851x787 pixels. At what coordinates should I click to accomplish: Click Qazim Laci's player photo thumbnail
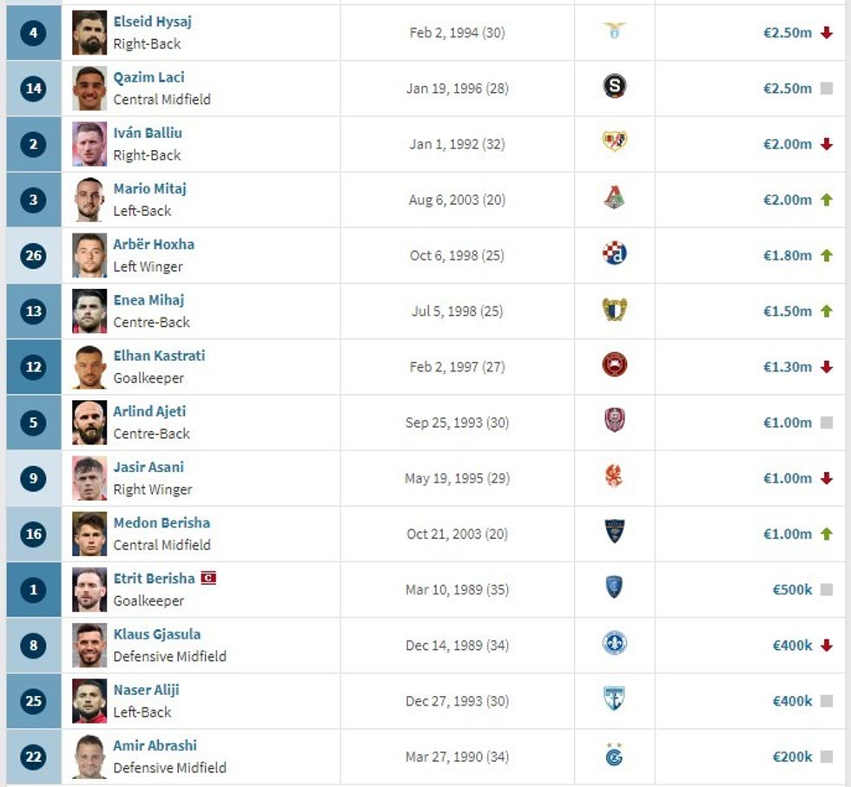click(89, 88)
